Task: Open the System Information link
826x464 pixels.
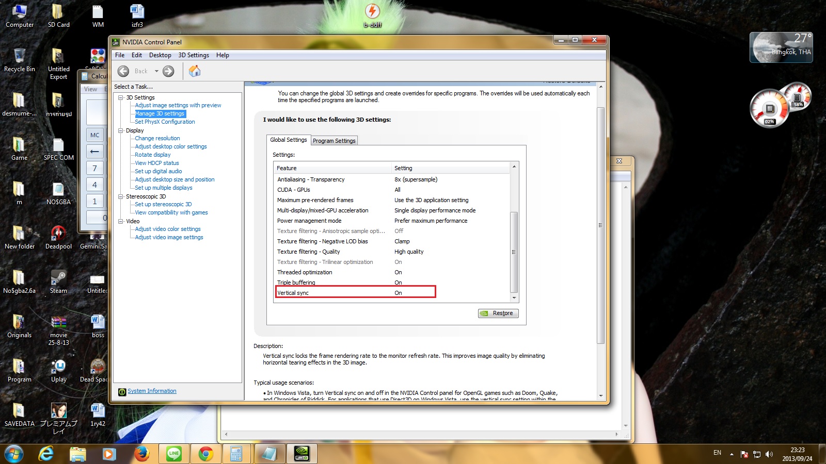Action: point(152,391)
